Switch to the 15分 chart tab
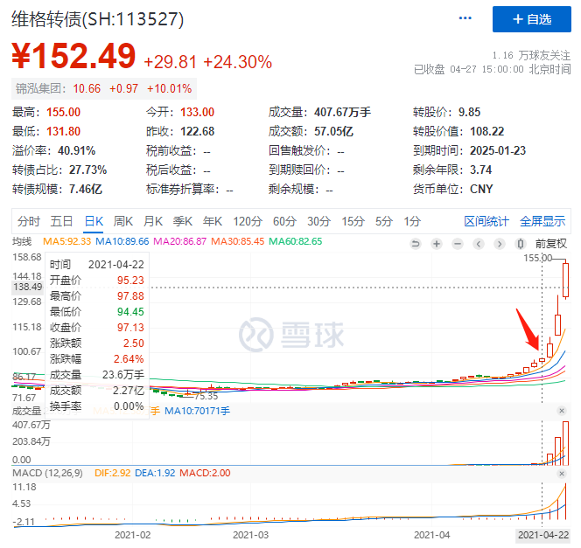Screen dimensions: 581x548 (353, 221)
